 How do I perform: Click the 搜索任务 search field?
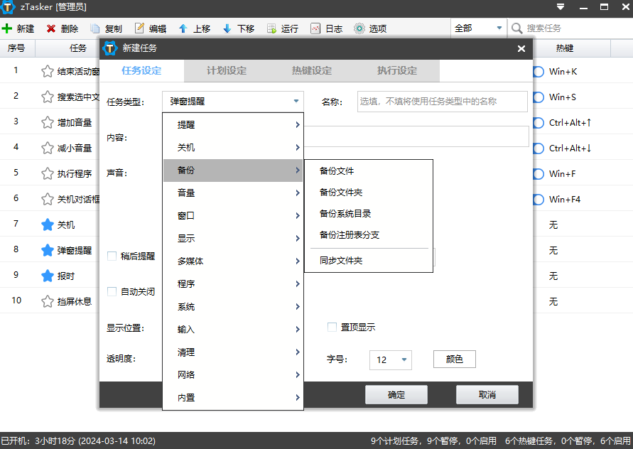(x=569, y=28)
